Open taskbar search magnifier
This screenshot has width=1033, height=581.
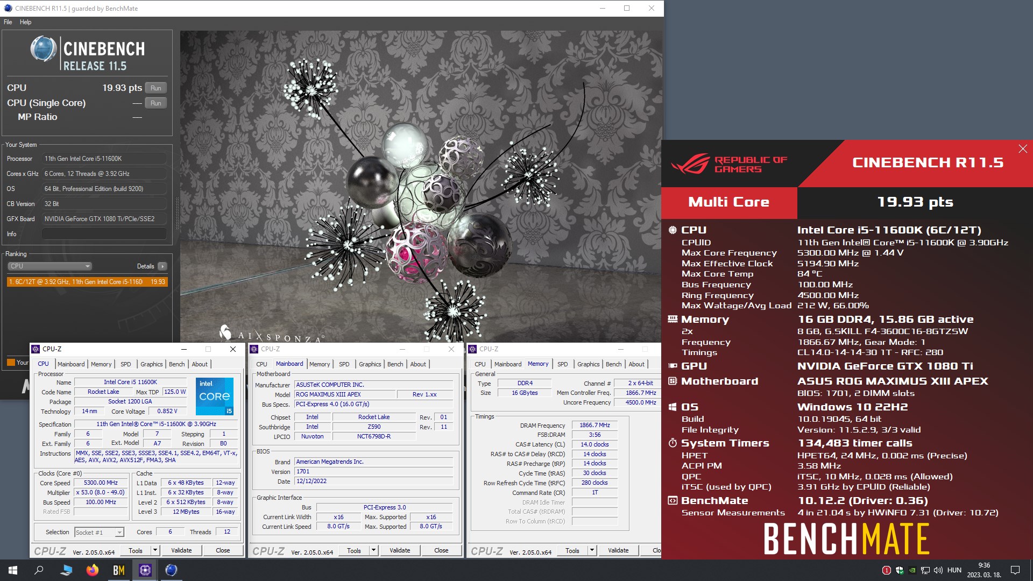tap(39, 570)
